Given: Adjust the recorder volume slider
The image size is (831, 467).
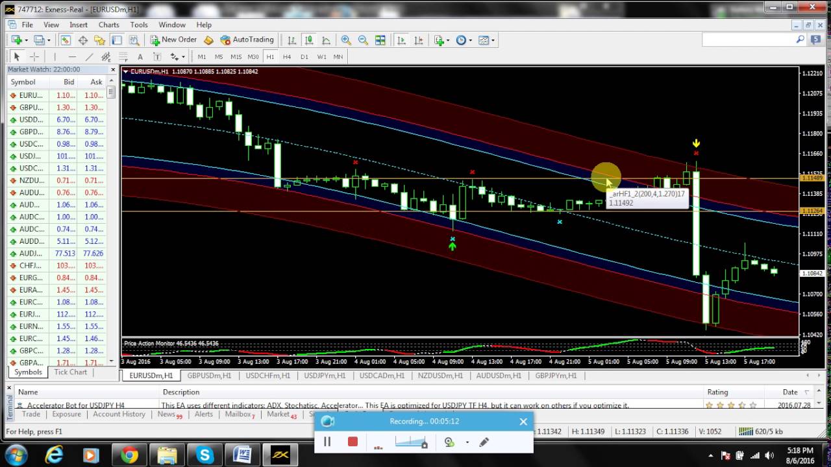Looking at the screenshot, I should (411, 442).
